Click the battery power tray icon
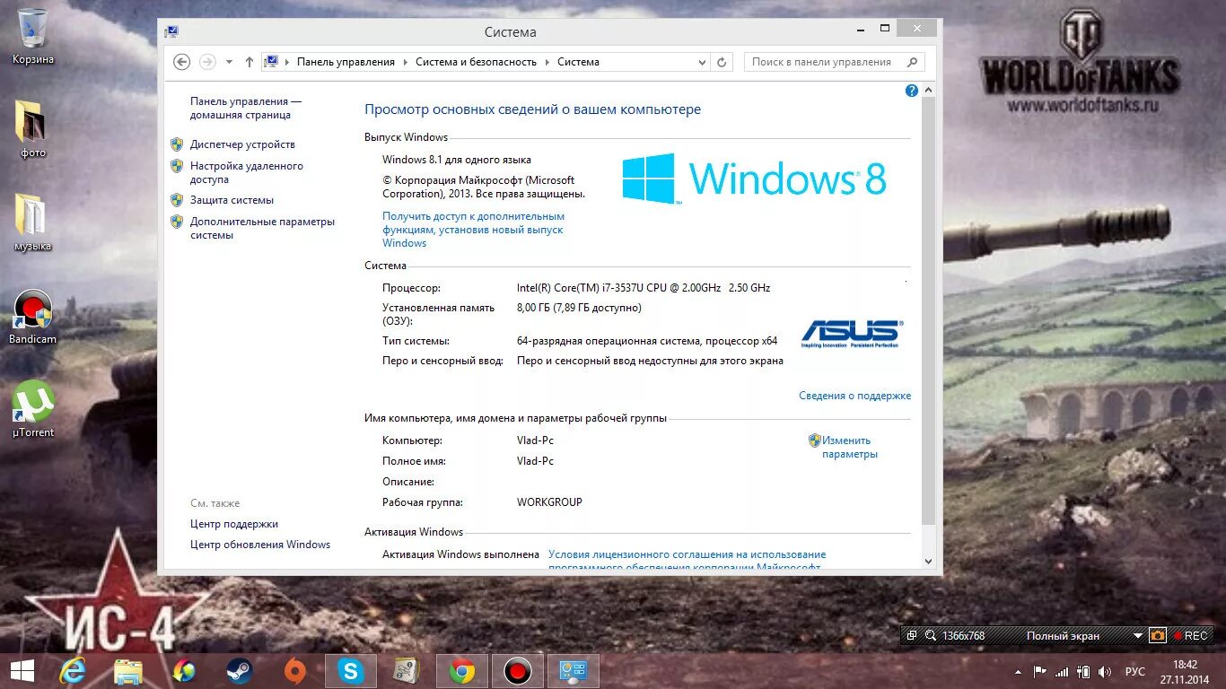 pos(1084,671)
